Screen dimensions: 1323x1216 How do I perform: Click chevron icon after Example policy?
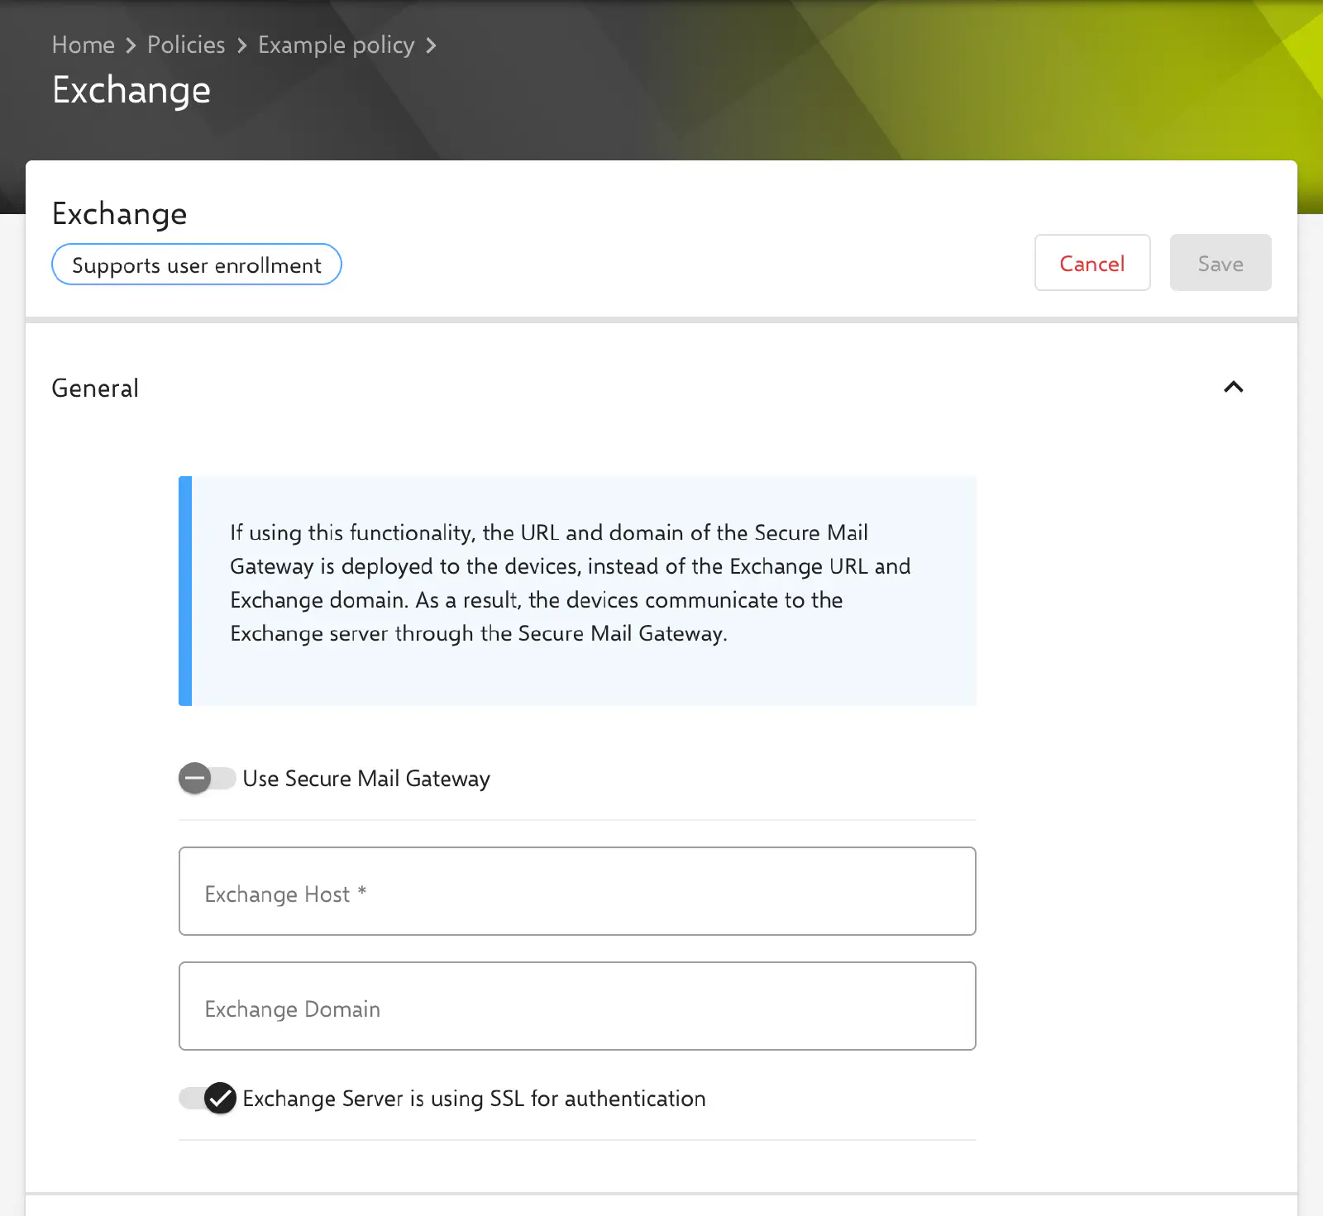[431, 45]
